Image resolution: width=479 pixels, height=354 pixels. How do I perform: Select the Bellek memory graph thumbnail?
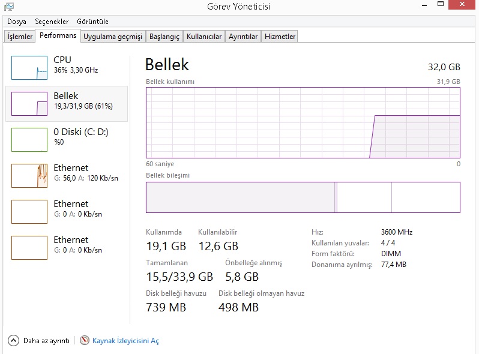tap(29, 104)
